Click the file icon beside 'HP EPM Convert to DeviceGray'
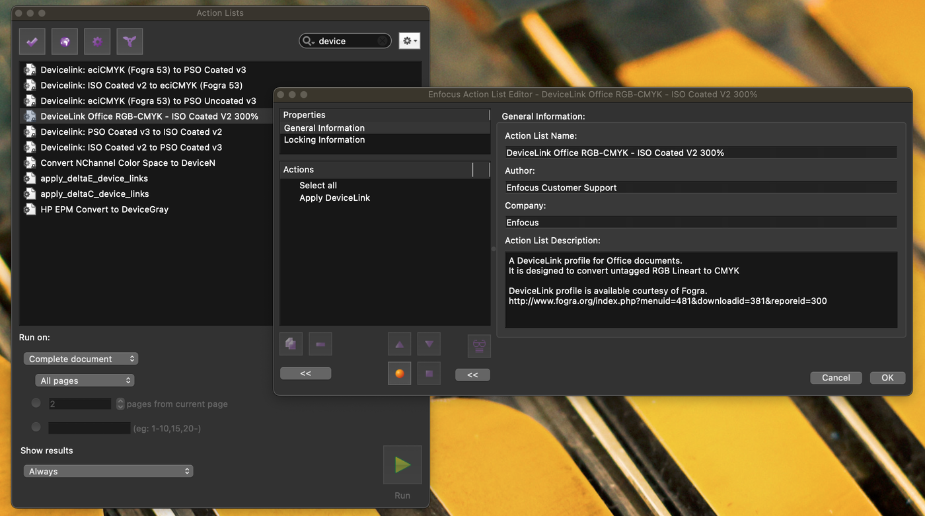Screen dimensions: 925x516 tap(30, 209)
